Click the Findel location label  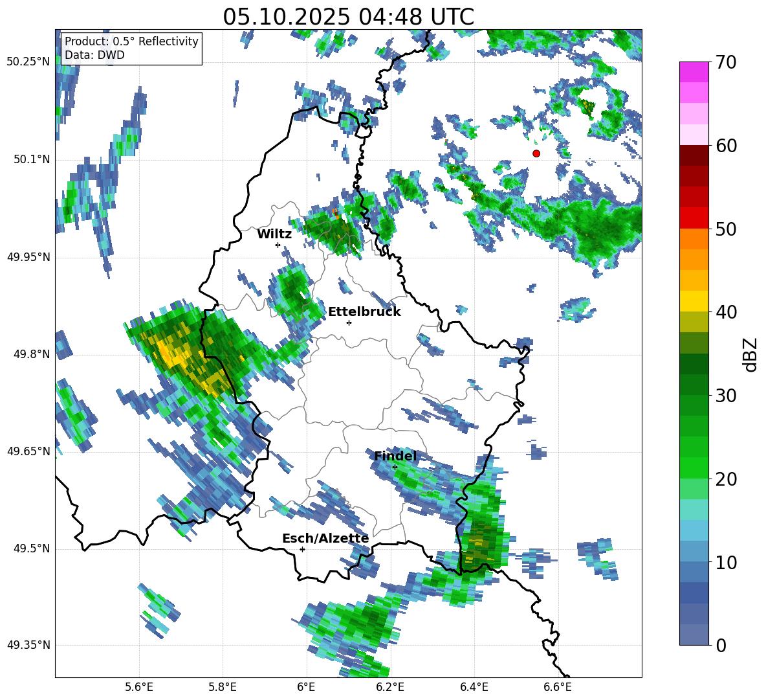coord(395,456)
